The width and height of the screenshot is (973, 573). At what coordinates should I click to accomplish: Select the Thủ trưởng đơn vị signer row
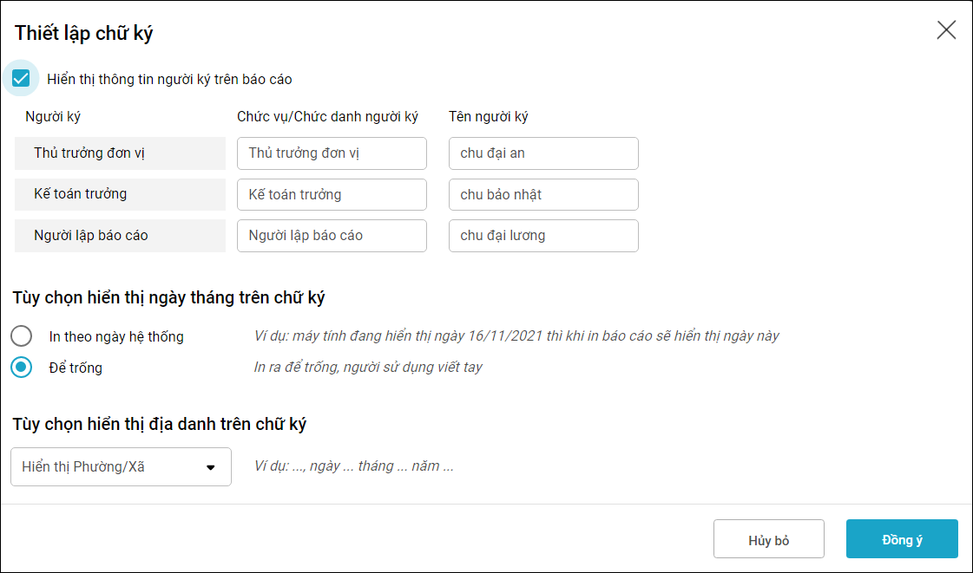click(x=120, y=153)
